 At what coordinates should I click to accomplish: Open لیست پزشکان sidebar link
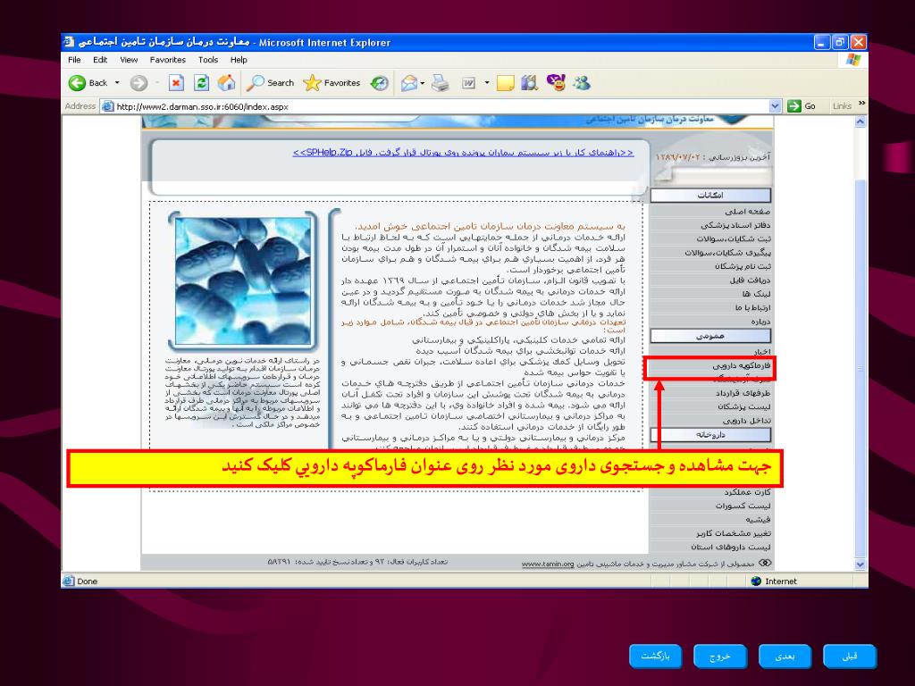click(x=744, y=406)
